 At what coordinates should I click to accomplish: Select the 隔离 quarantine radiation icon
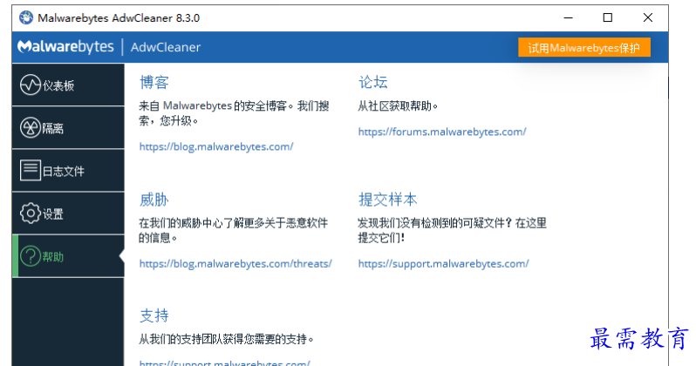point(31,128)
